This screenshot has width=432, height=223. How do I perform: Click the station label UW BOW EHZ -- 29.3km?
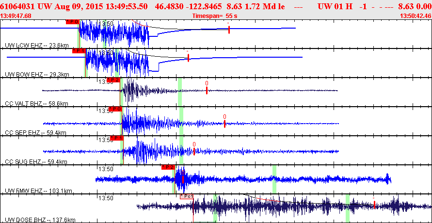pos(37,74)
